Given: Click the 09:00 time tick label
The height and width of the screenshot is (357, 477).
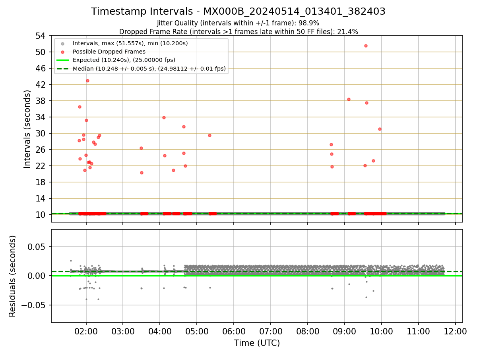Looking at the screenshot, I should click(345, 331).
